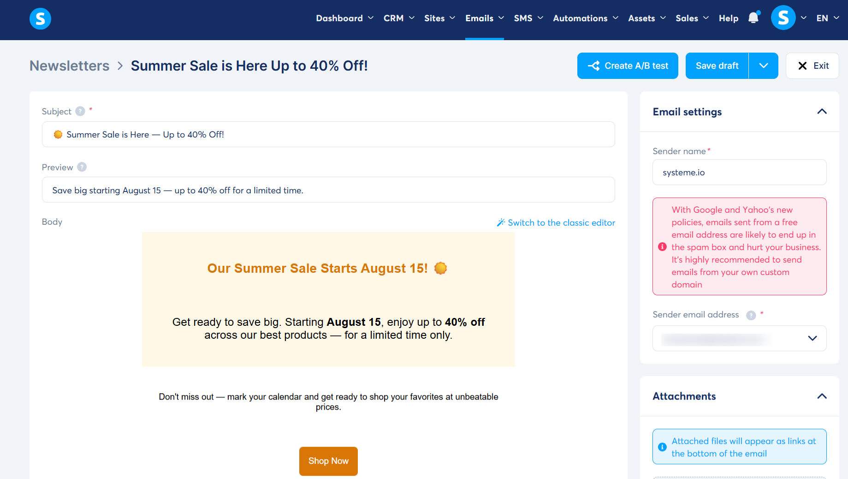Open the EN language selector
Image resolution: width=848 pixels, height=479 pixels.
[827, 18]
